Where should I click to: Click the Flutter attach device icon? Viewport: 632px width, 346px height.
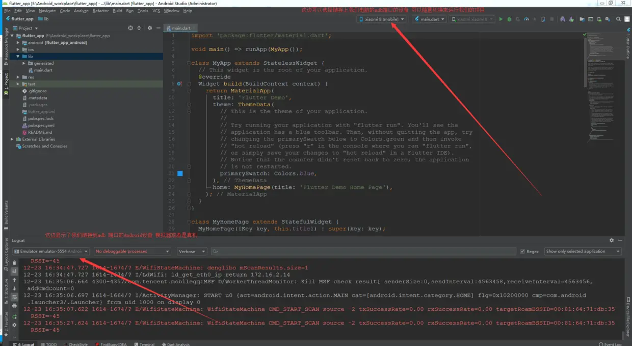coord(543,19)
